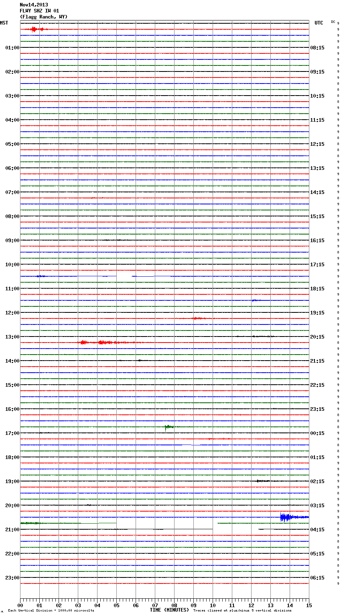Click minute "03" on the bottom axis
This screenshot has height=616, width=341.
coord(78,605)
